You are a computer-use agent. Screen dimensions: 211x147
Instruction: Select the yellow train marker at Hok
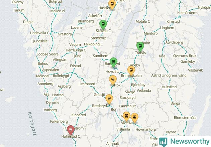tap(113, 80)
